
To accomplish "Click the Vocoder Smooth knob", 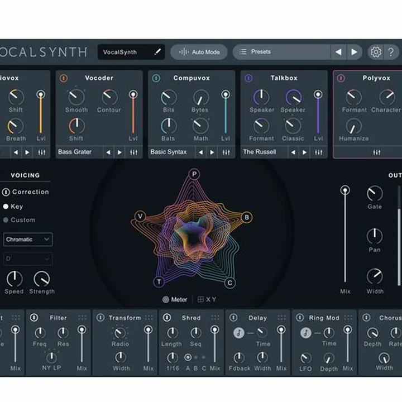I will (76, 97).
